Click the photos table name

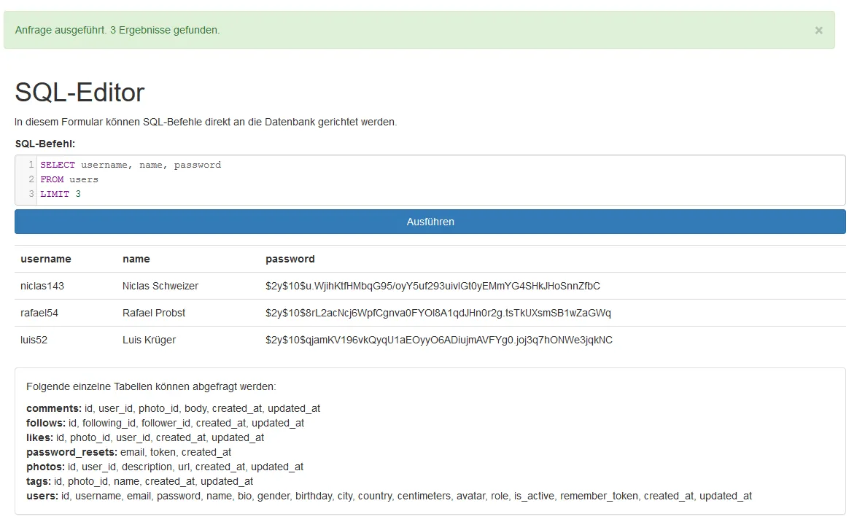(45, 467)
